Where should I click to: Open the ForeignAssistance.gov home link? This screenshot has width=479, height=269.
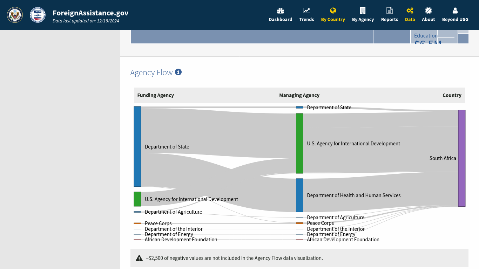coord(90,13)
